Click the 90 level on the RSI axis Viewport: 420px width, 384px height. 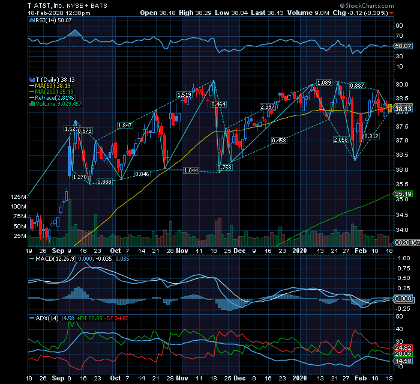(x=400, y=26)
